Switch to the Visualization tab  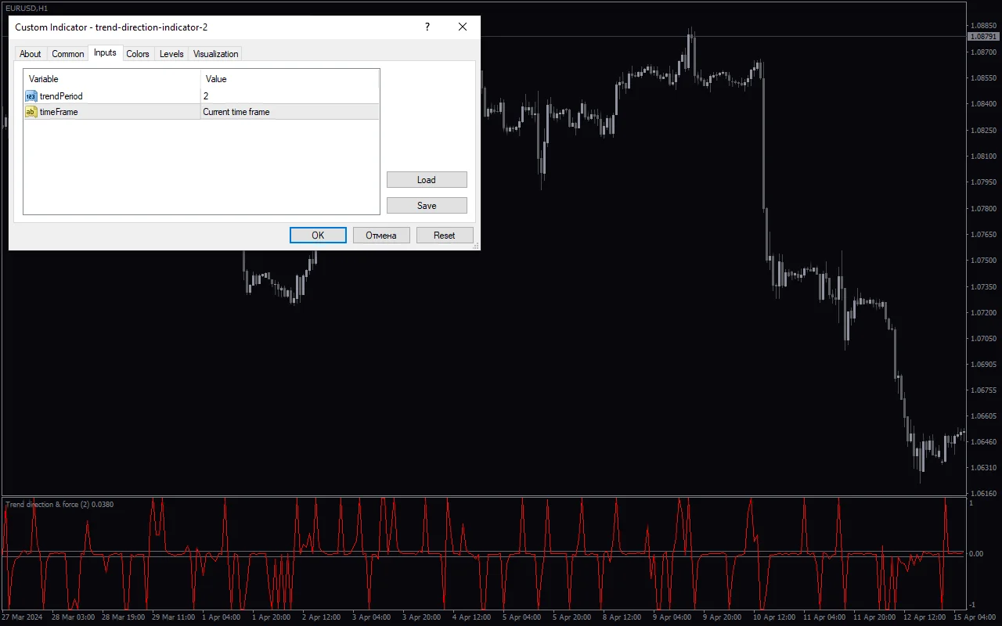click(x=215, y=54)
